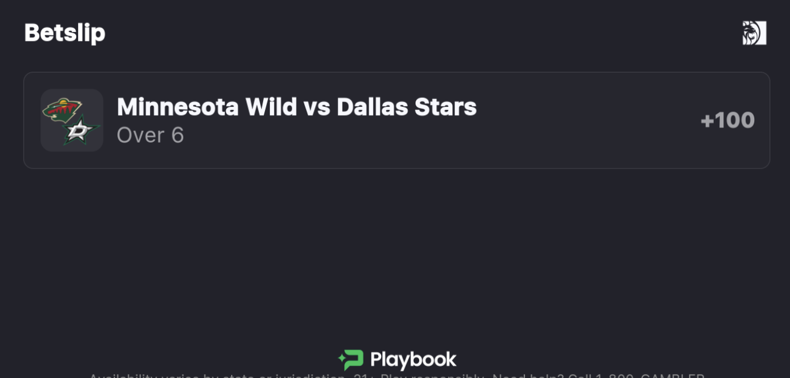Click "Dallas Stars" in the matchup title
This screenshot has width=790, height=378.
click(406, 107)
